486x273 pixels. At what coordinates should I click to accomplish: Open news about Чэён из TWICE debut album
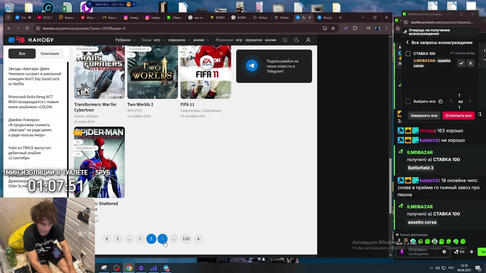30,153
